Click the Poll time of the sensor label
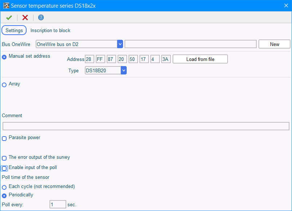Image resolution: width=292 pixels, height=211 pixels. point(25,177)
